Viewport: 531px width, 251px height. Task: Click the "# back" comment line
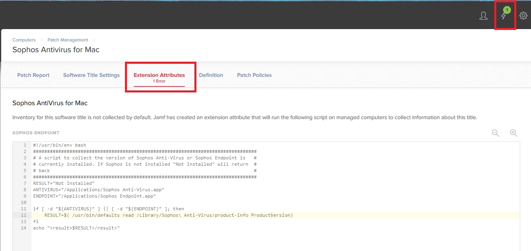[x=42, y=171]
